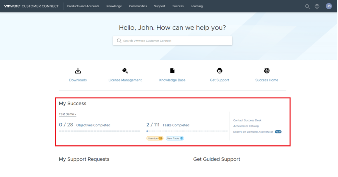338x177 pixels.
Task: Click the Overdue tasks badge
Action: point(155,138)
